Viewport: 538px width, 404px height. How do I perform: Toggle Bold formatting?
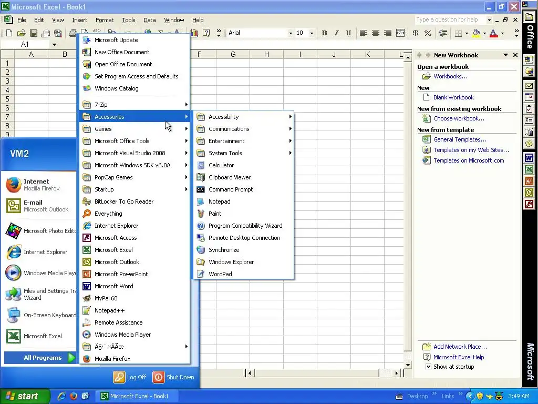coord(324,33)
